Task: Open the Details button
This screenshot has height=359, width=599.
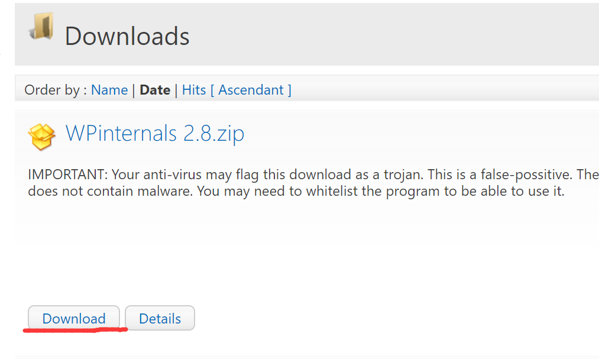Action: (x=160, y=318)
